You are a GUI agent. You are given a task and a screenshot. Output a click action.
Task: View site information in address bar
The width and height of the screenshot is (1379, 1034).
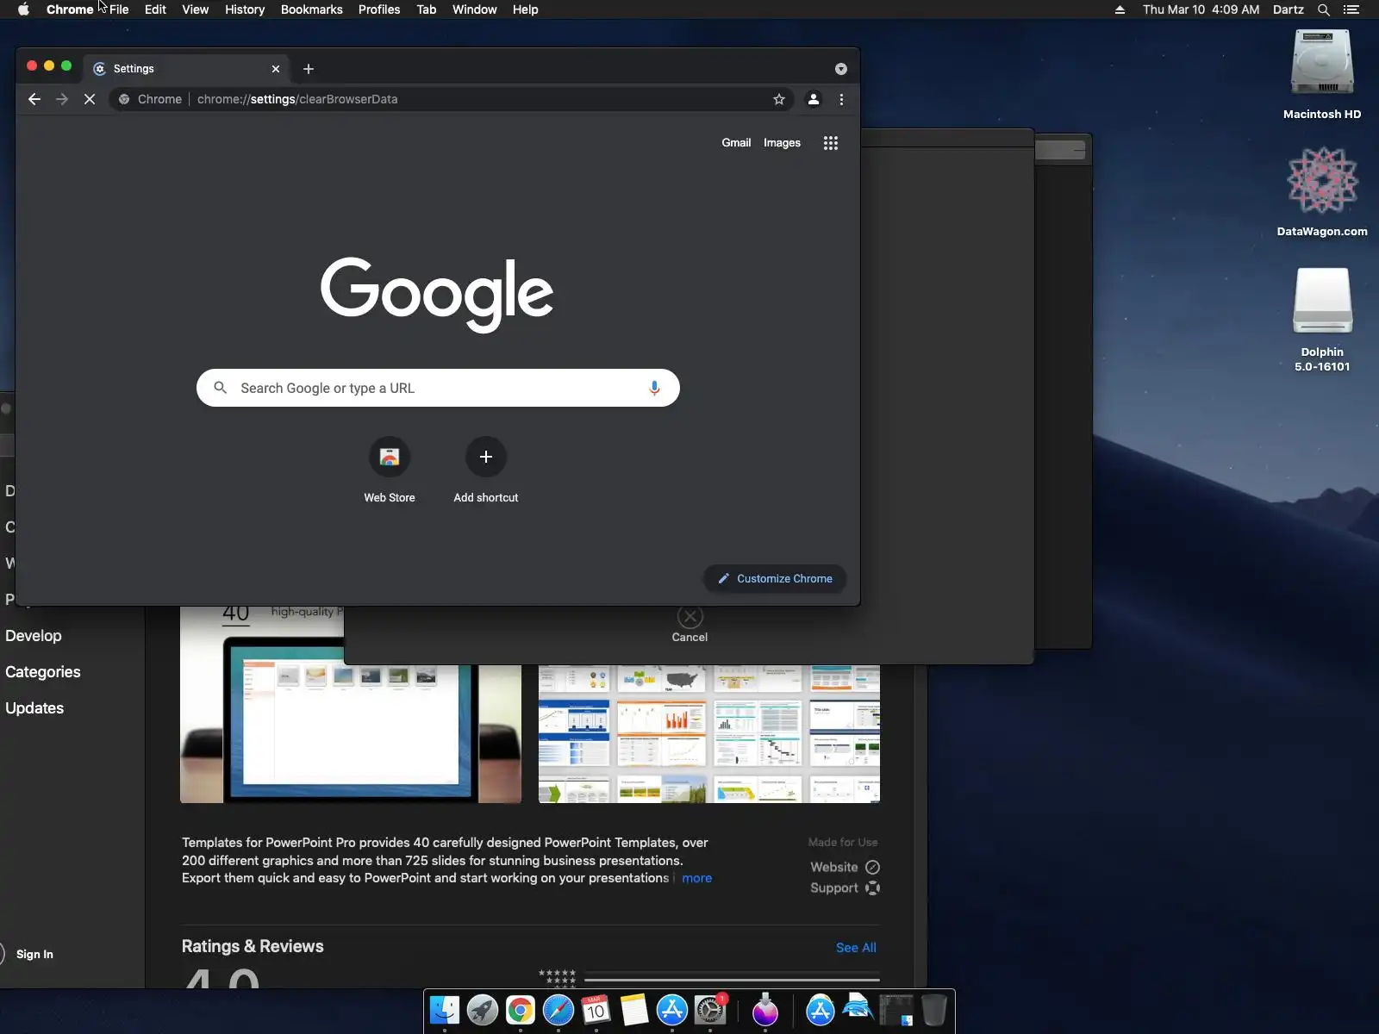[124, 99]
